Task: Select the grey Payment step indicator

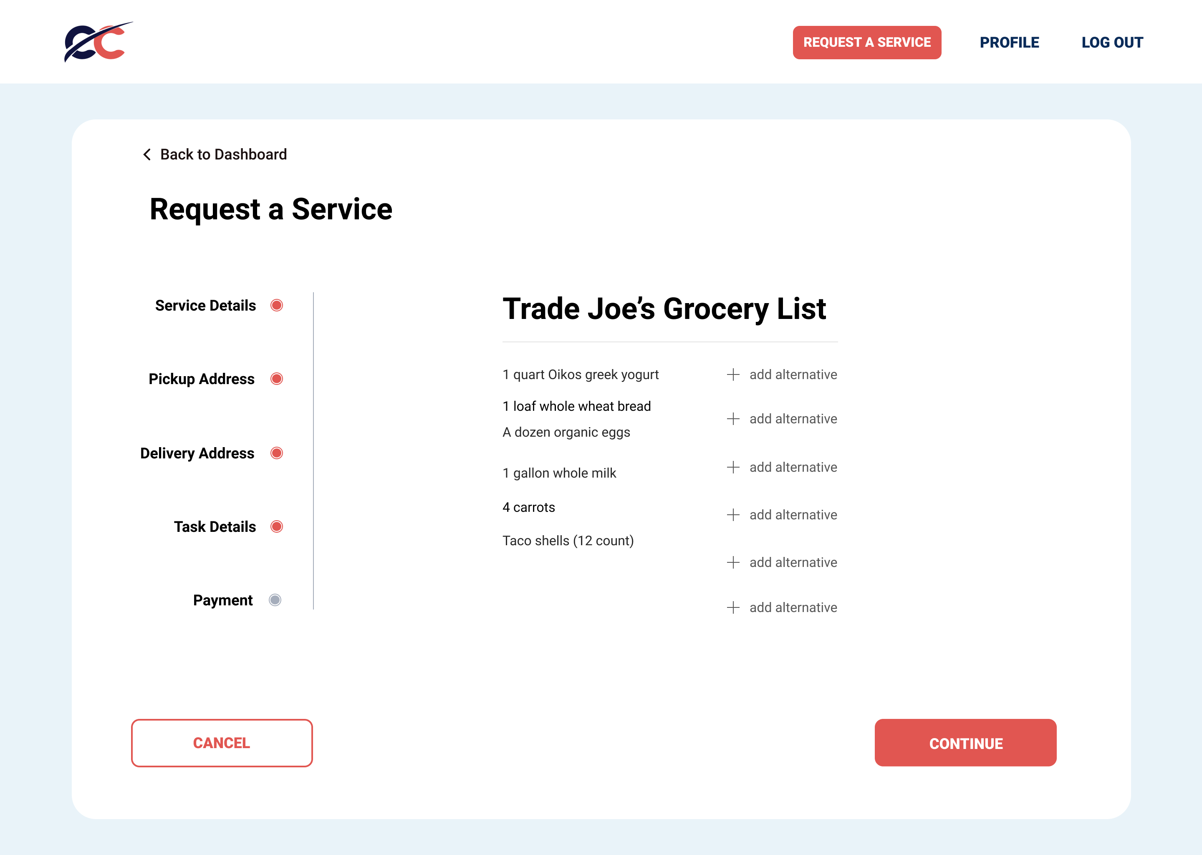Action: tap(275, 600)
